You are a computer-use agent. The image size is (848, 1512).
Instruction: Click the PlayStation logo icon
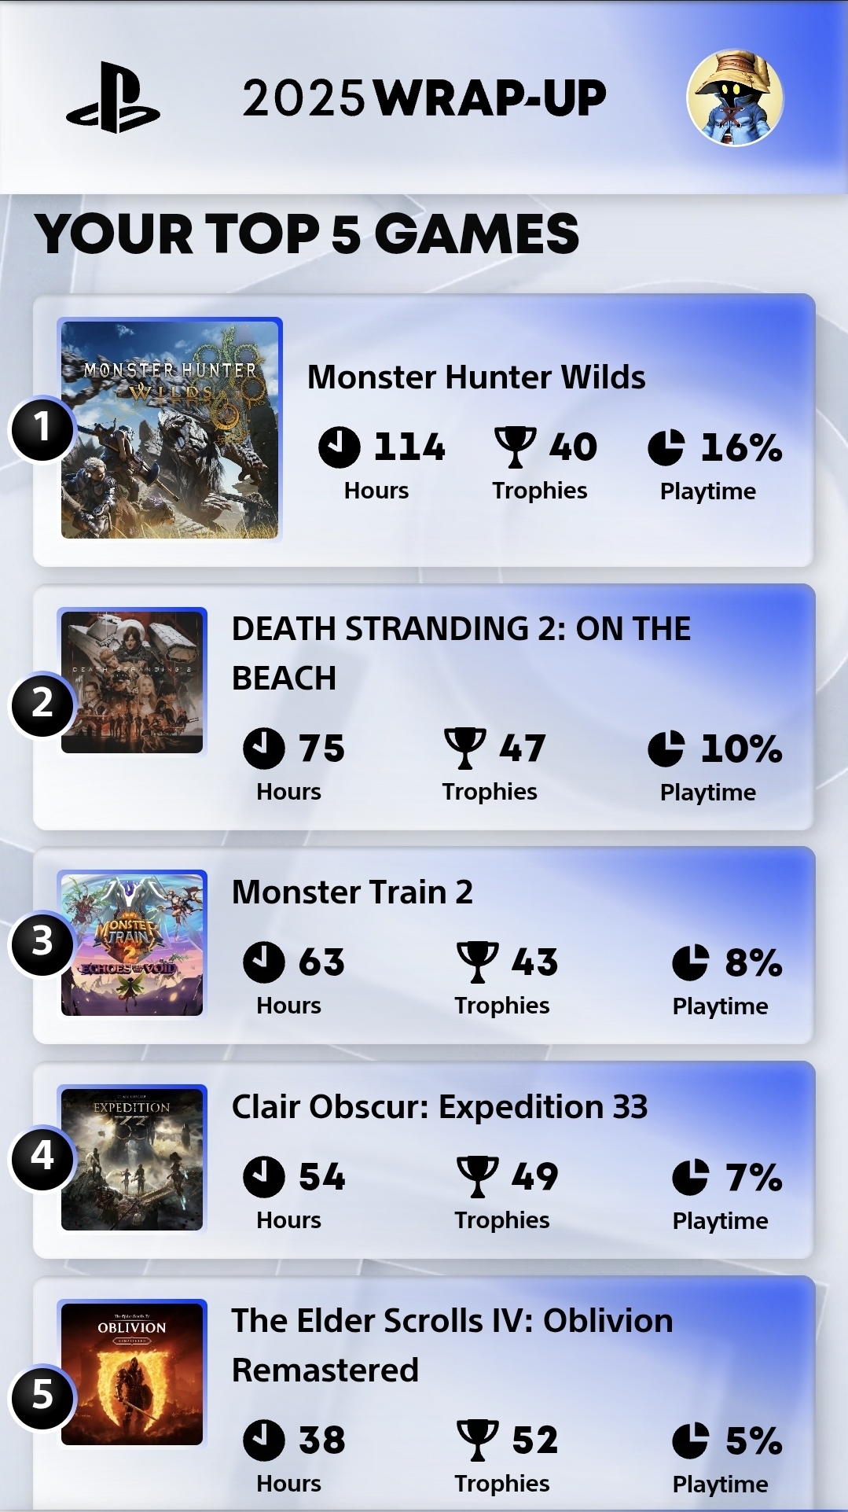click(x=113, y=98)
